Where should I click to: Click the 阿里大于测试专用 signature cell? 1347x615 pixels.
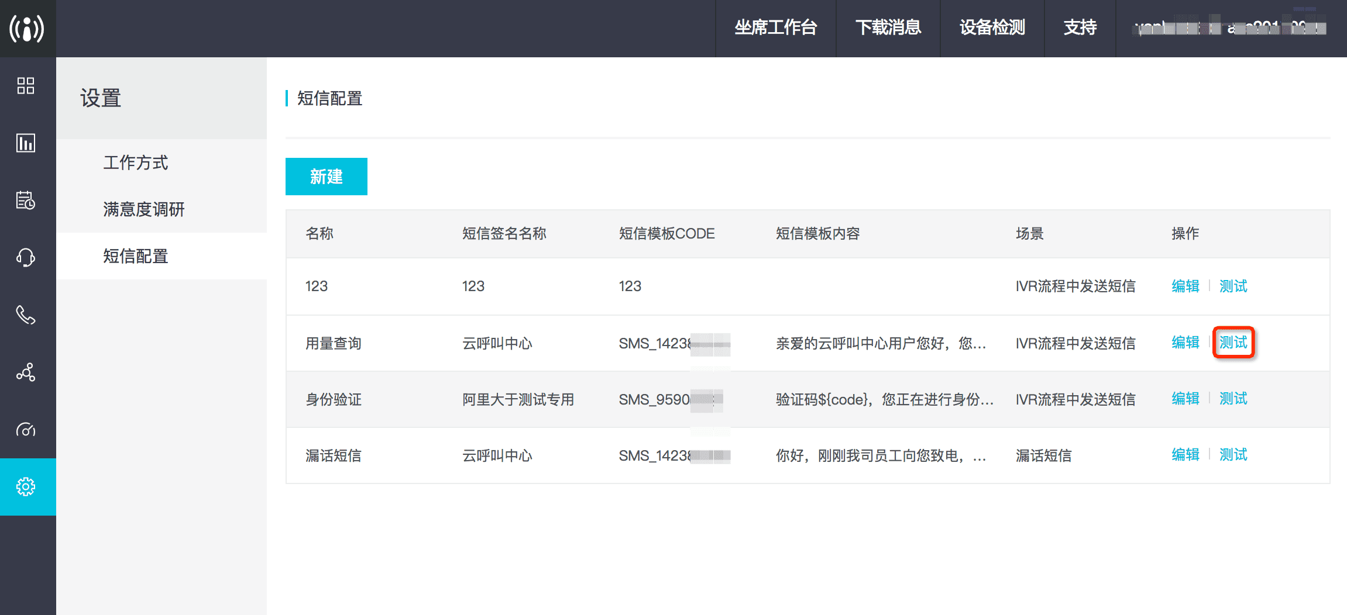tap(518, 399)
